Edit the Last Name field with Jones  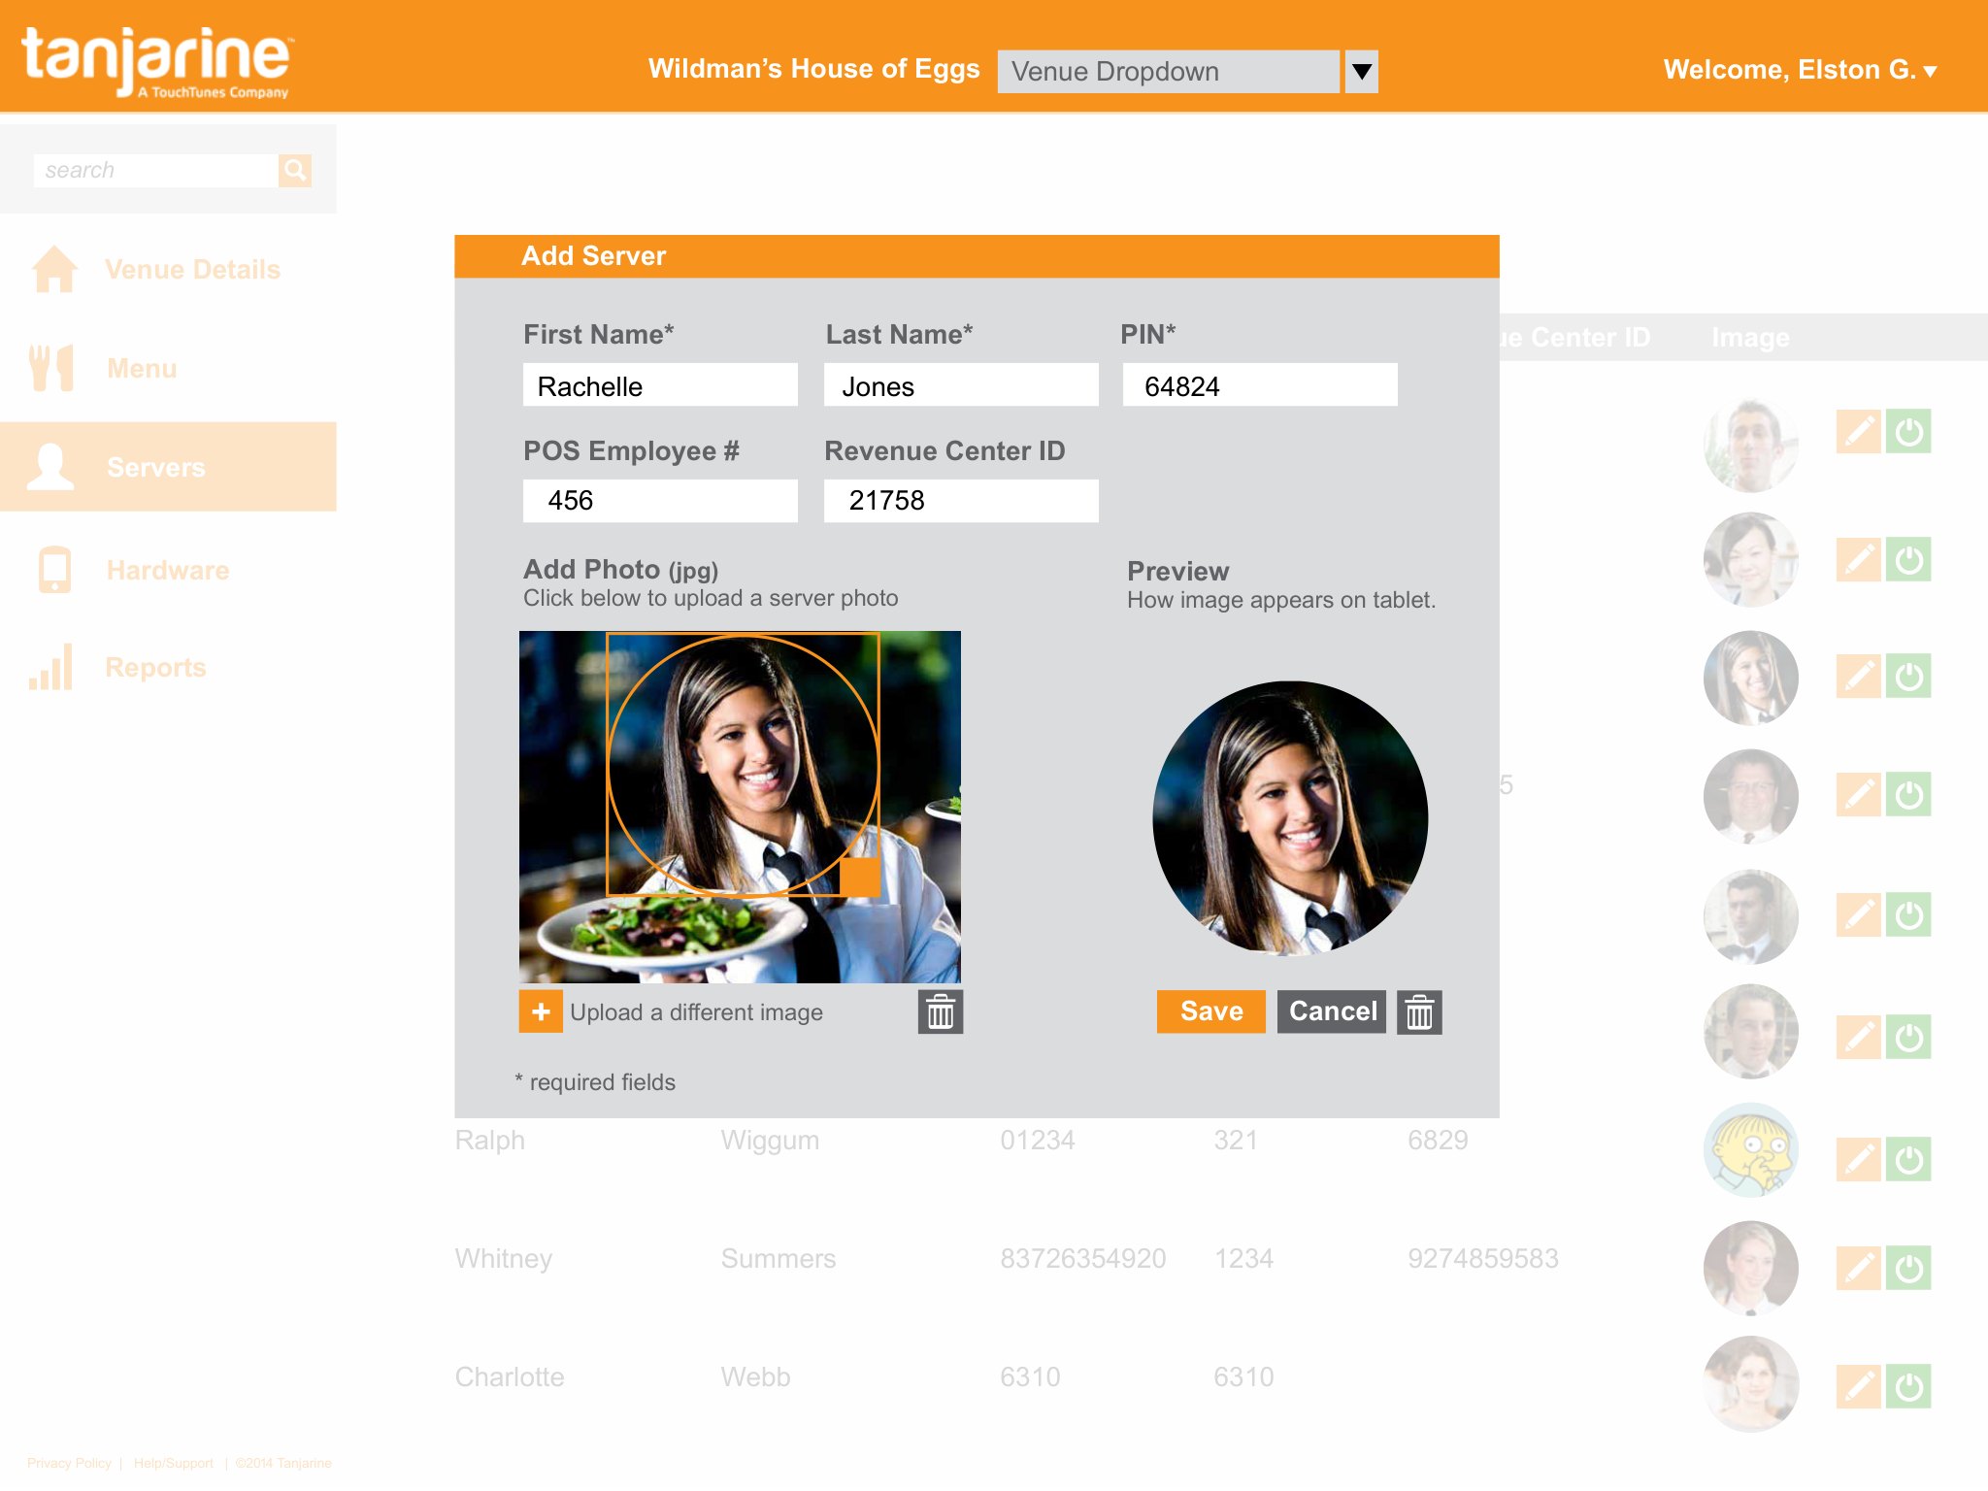click(x=961, y=385)
